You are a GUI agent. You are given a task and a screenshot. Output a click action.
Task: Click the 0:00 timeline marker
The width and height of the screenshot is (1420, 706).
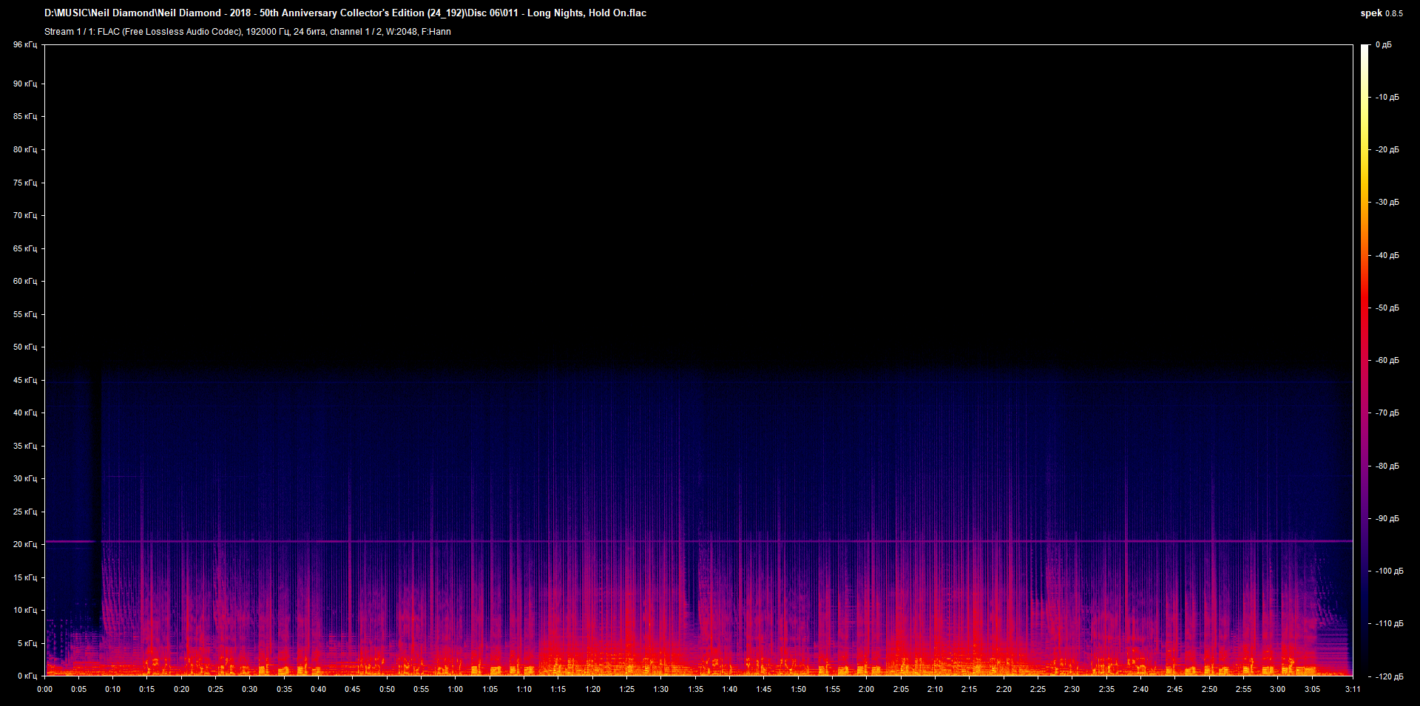(x=45, y=688)
